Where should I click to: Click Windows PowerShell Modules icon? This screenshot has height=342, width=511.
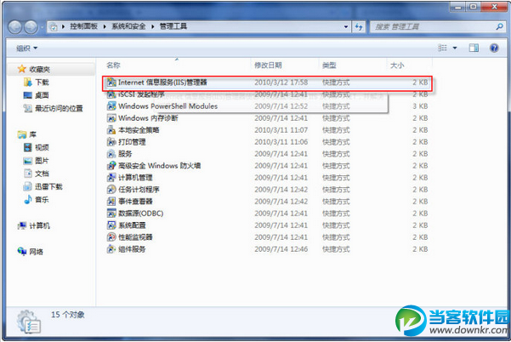click(x=111, y=106)
